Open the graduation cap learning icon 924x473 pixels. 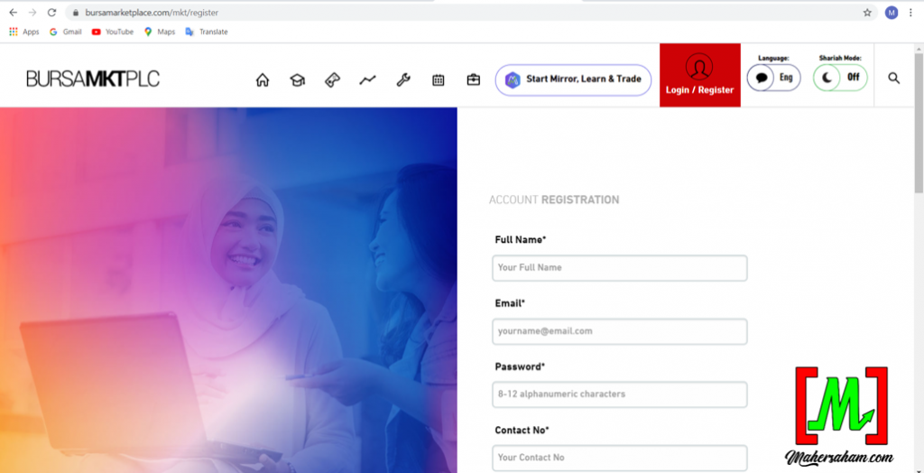click(297, 79)
